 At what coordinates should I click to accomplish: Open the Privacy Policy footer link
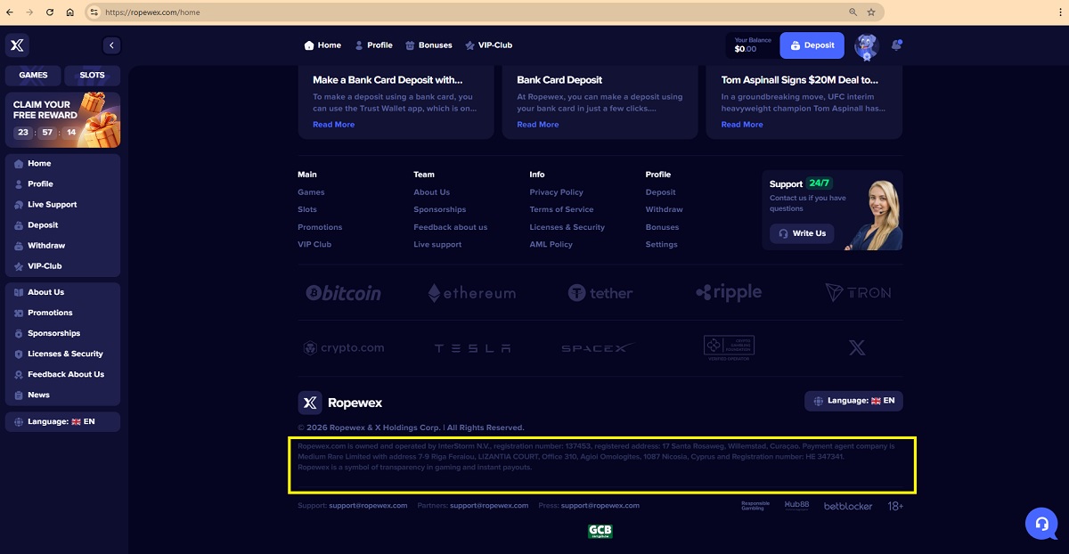[556, 192]
